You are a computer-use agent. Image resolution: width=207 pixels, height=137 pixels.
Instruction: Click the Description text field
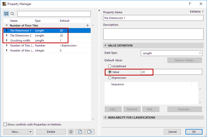153,34
